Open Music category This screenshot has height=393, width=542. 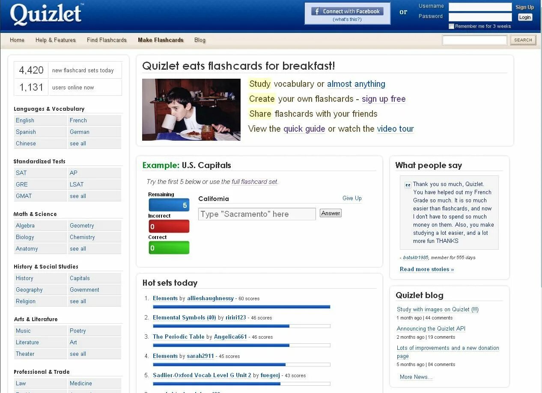click(23, 331)
